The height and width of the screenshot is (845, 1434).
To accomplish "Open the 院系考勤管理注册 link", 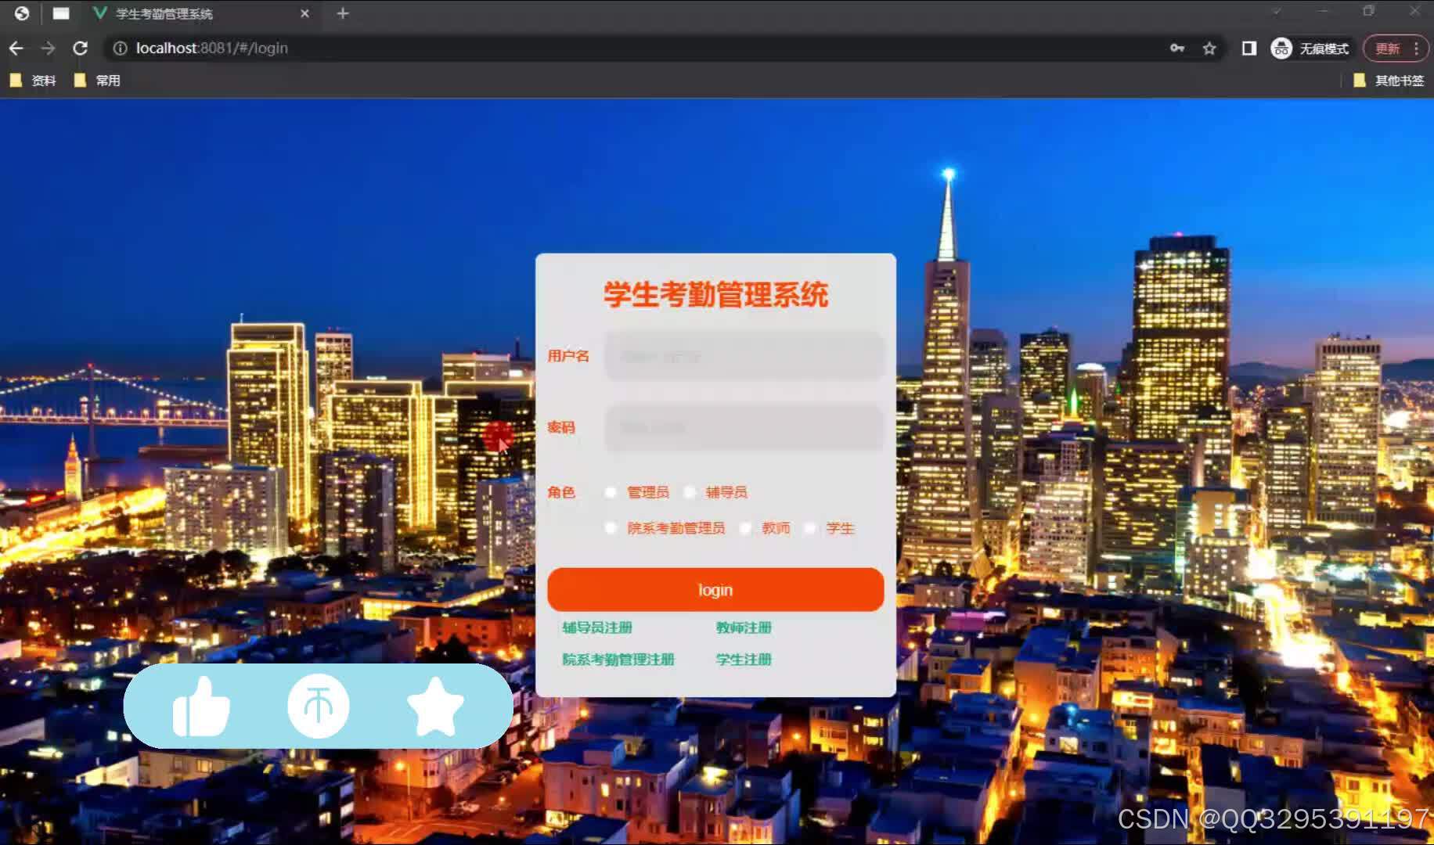I will click(x=618, y=660).
